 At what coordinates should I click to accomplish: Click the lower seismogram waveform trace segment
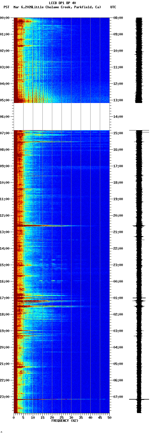pos(139,272)
